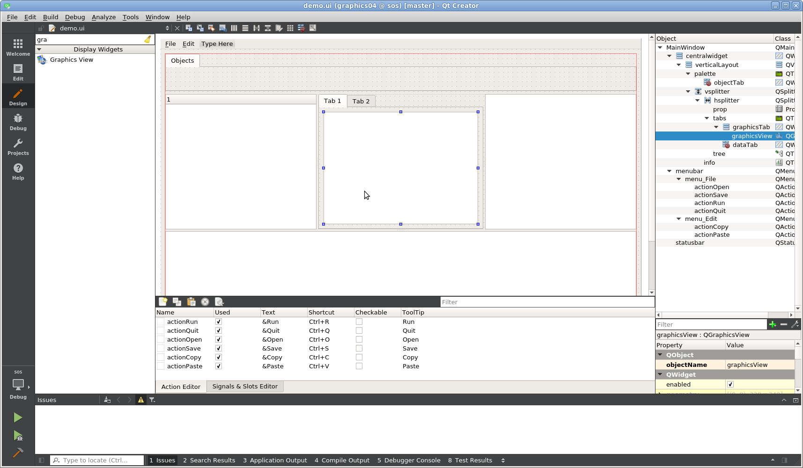Screen dimensions: 803x468
Task: Switch to Edit Signals/Slots mode icon
Action: pos(200,28)
